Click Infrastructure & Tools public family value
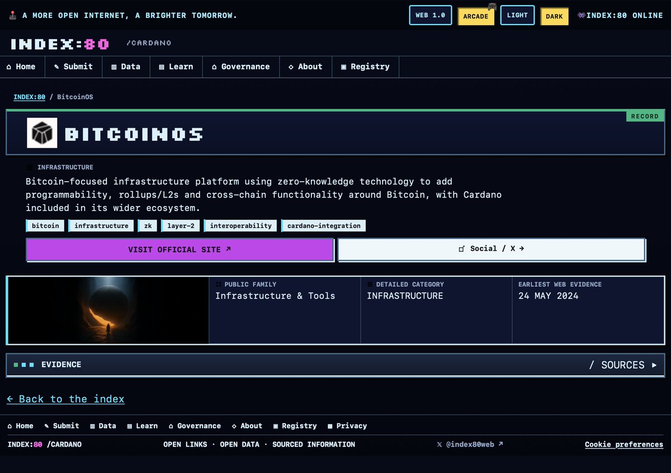 pos(275,296)
